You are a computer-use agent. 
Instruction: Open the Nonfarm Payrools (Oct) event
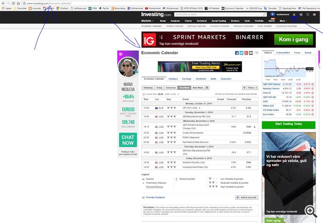tap(194, 162)
